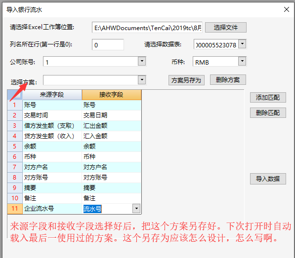Screen dimensions: 295x258
Task: Click the 来源字段 column header
Action: point(52,95)
